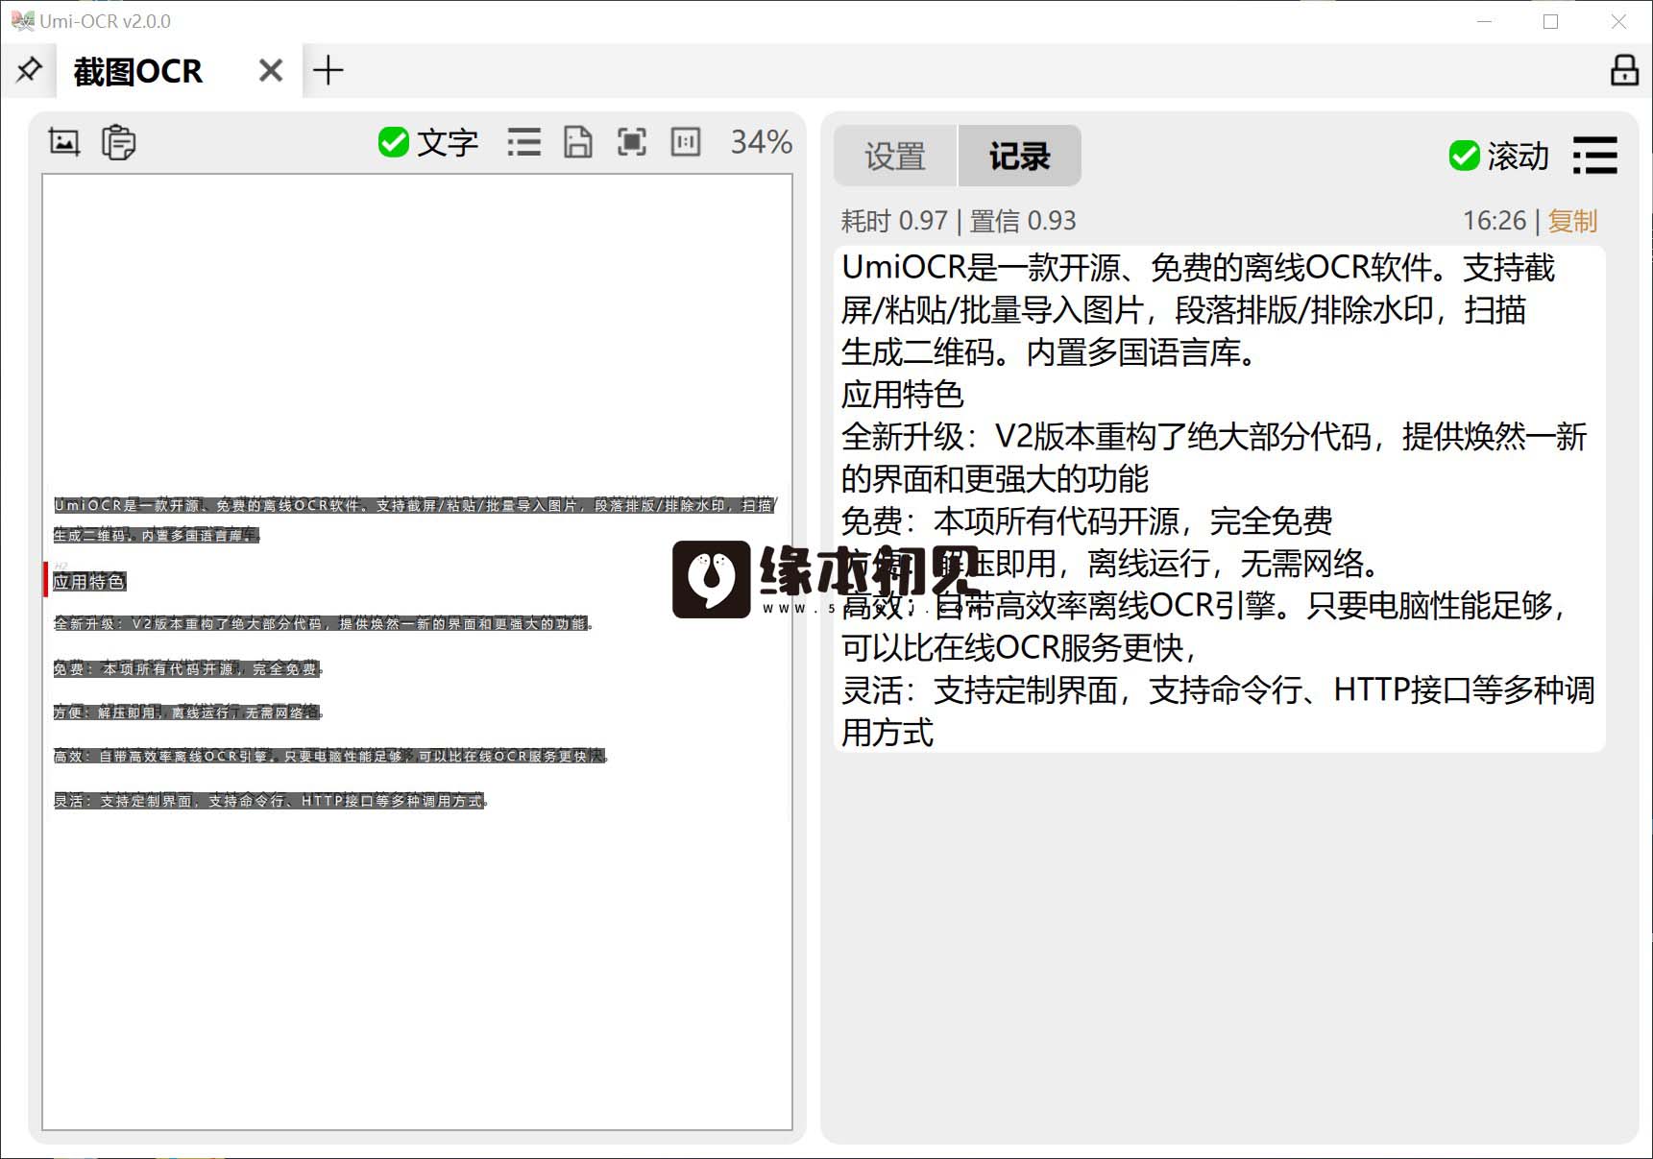
Task: Start a screenshot capture with the image icon
Action: pos(64,142)
